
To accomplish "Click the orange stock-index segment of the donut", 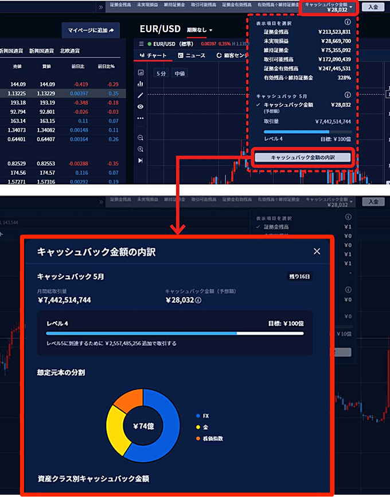I will [x=130, y=400].
